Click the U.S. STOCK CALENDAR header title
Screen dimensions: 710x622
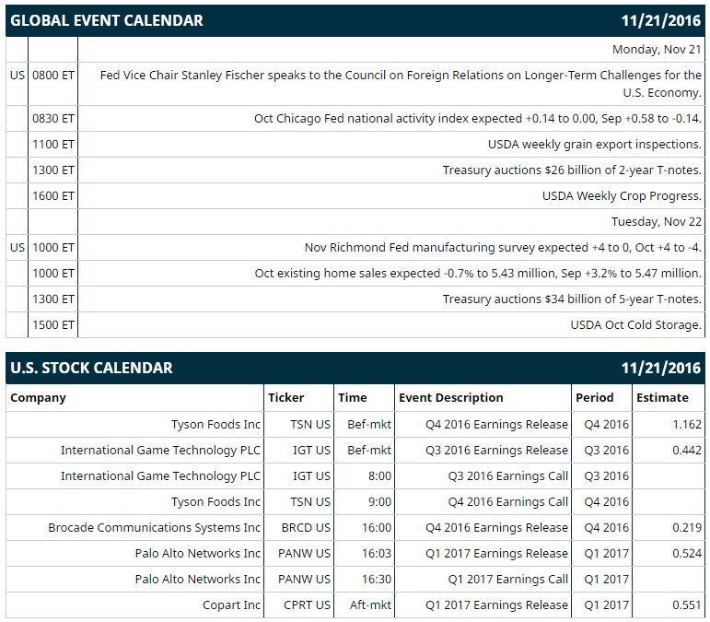(x=91, y=368)
